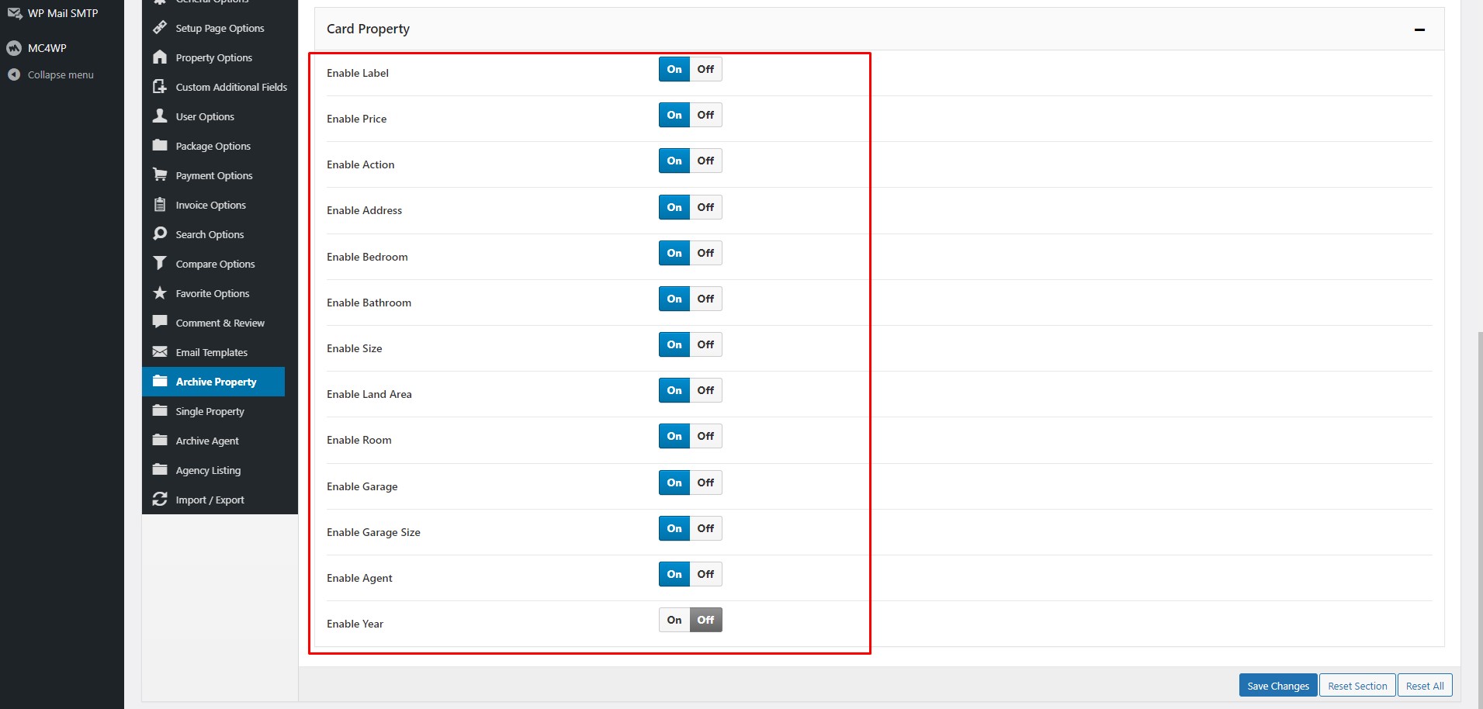Click the Payment Options cart icon
The height and width of the screenshot is (709, 1483).
(160, 175)
